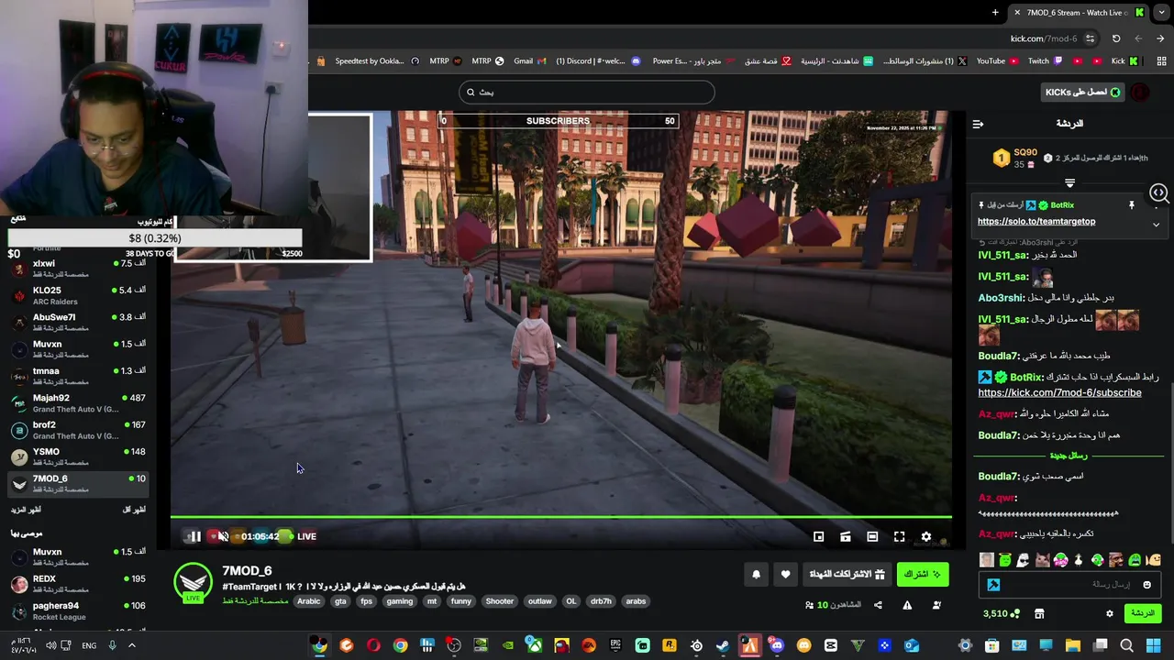The image size is (1174, 660).
Task: Open paghera94 in recommended channels
Action: 78,610
